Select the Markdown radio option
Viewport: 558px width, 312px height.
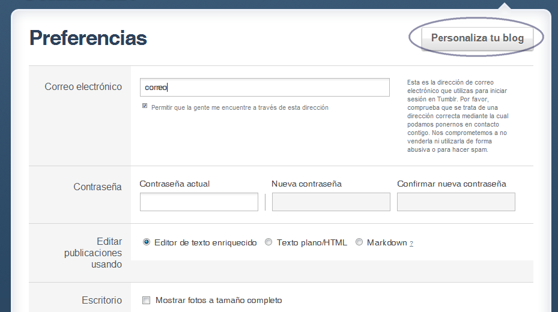(x=359, y=242)
